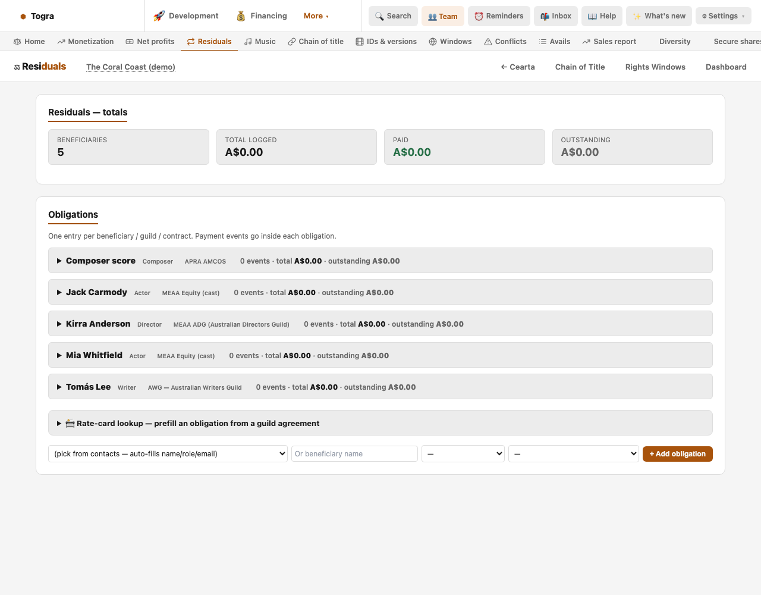
Task: Click the Inbox mailbox icon
Action: tap(545, 16)
